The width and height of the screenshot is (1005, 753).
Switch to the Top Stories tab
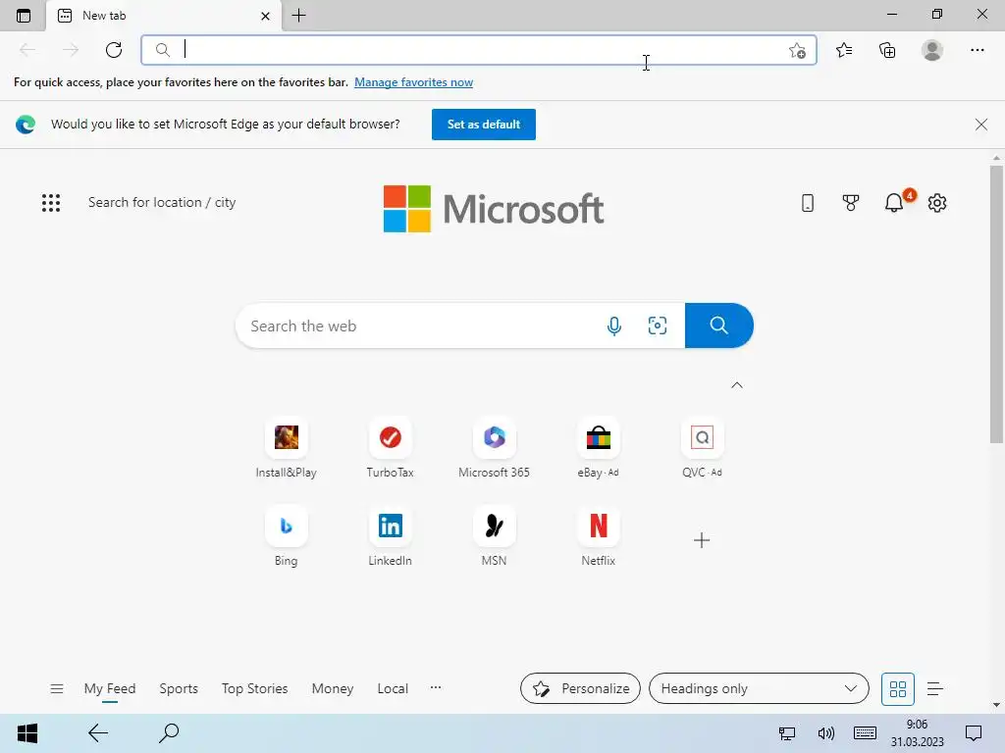[x=254, y=689]
